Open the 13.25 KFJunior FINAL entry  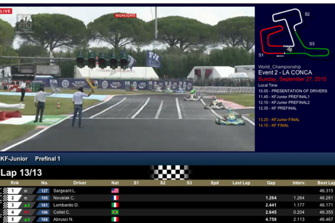279,120
